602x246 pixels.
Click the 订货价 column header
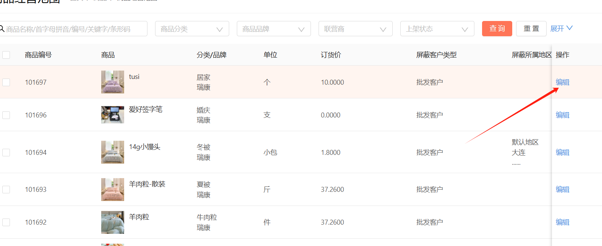coord(331,55)
